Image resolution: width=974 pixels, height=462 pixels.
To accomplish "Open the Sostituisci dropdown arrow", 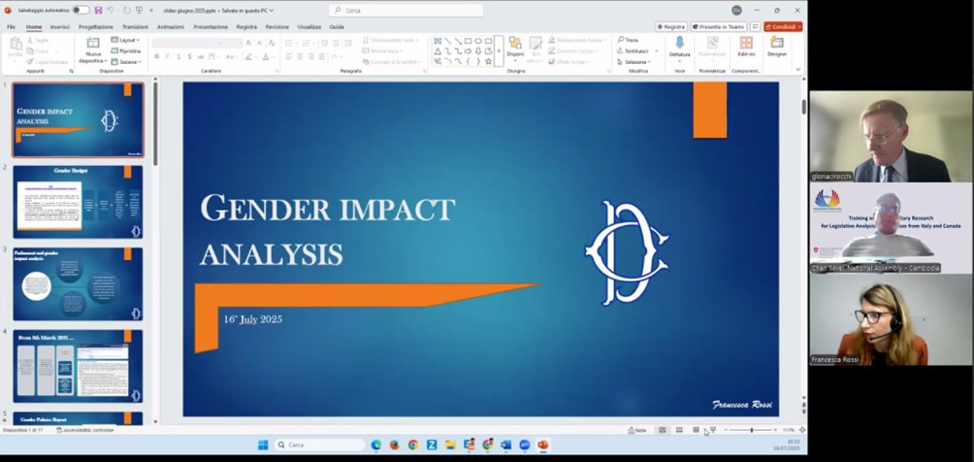I will [657, 51].
